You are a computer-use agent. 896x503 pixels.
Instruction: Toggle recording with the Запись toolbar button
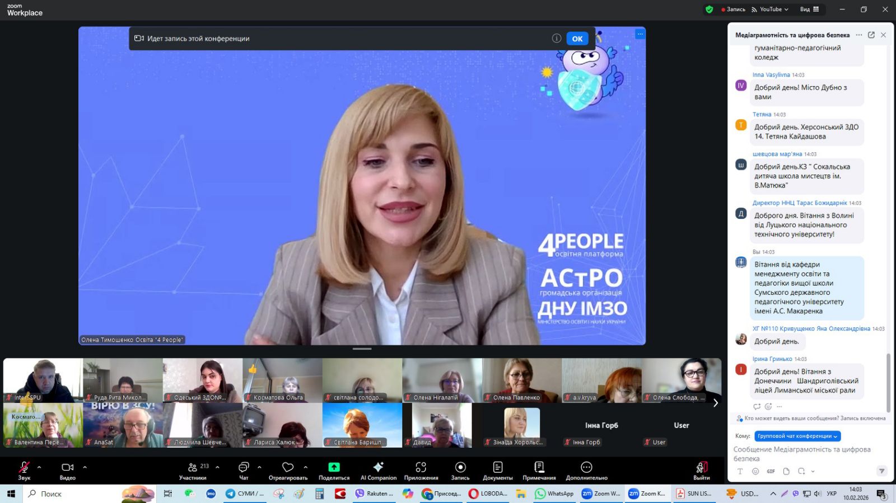click(x=460, y=470)
